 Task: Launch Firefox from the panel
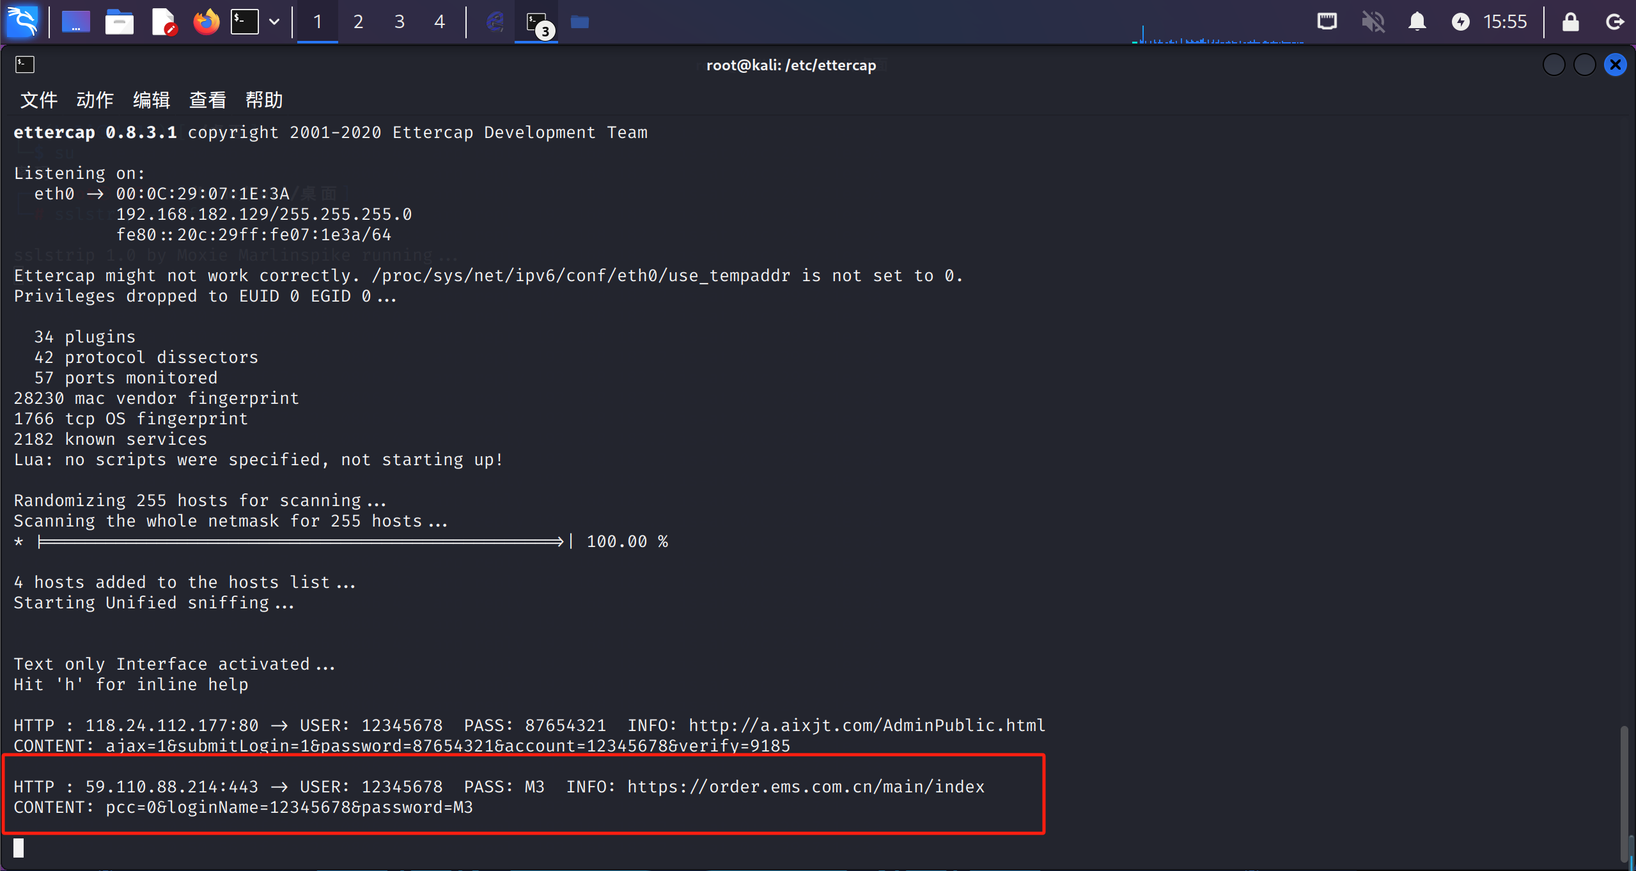(x=206, y=22)
